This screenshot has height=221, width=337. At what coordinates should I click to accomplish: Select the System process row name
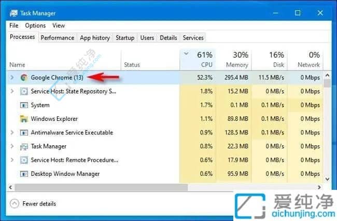(40, 105)
